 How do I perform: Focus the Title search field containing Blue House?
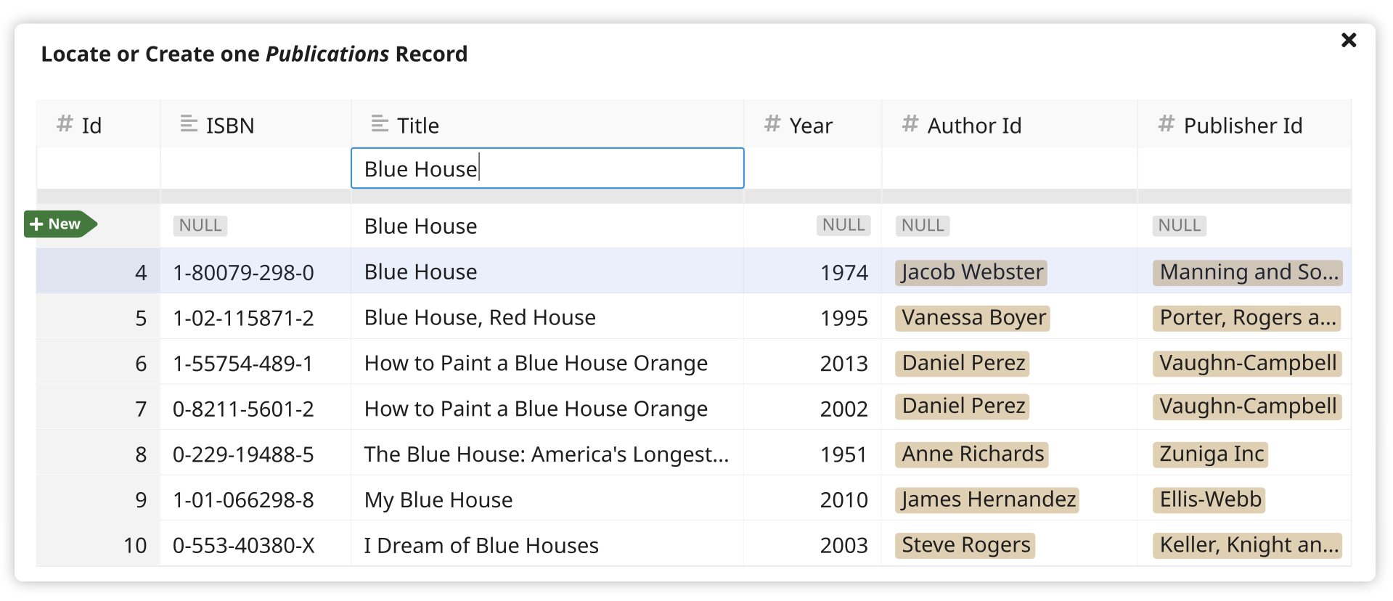pos(547,168)
